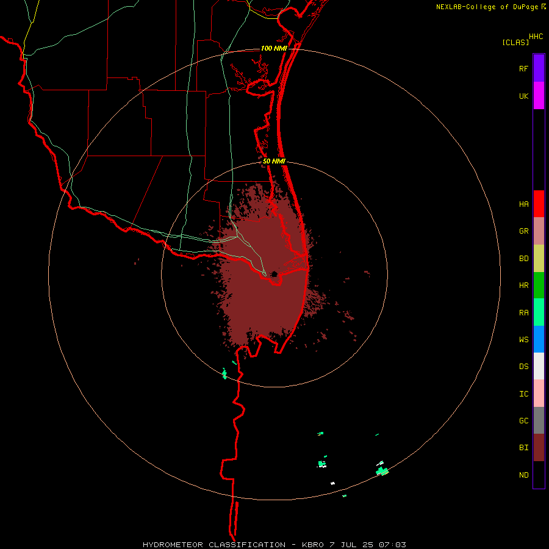Screen dimensions: 549x549
Task: Click the HR legend label
Action: pyautogui.click(x=524, y=285)
